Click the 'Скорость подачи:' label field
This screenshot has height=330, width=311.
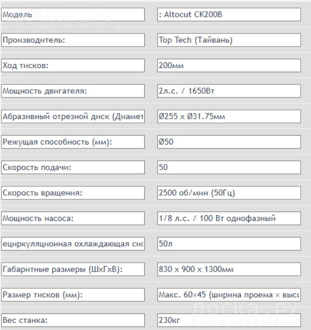tap(73, 167)
